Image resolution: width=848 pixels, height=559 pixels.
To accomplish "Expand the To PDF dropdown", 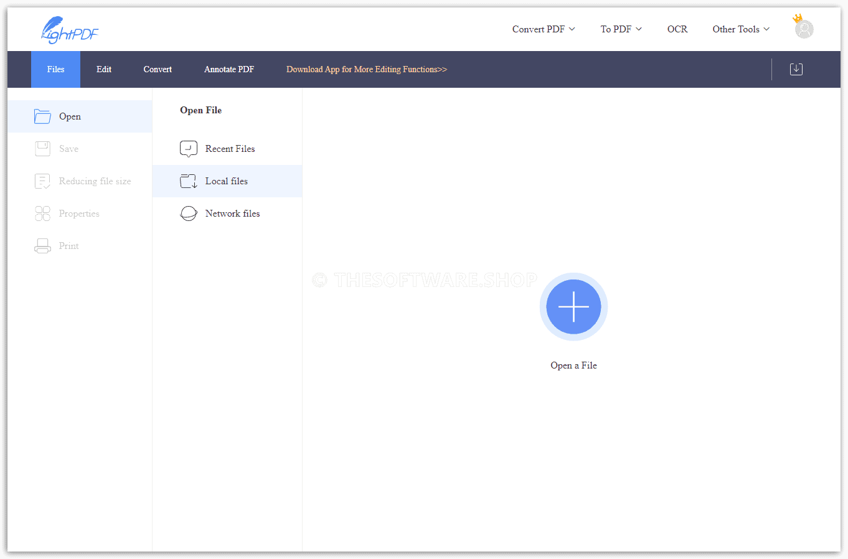I will click(621, 29).
